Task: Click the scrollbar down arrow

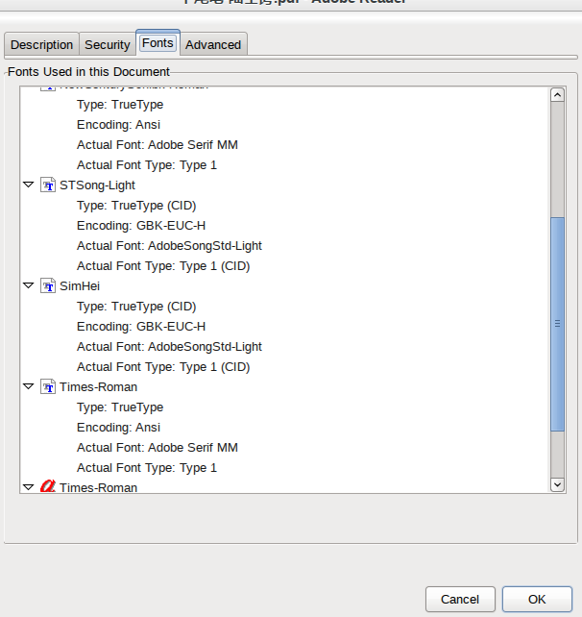Action: pos(557,484)
